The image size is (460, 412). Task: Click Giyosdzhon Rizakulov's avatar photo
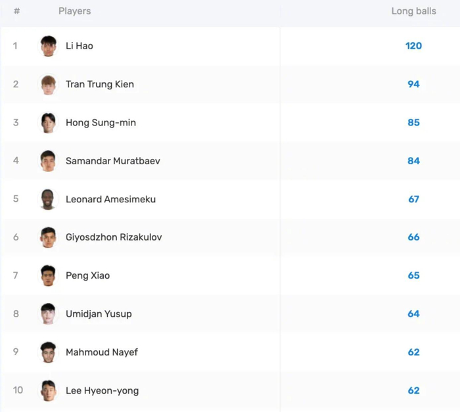48,237
